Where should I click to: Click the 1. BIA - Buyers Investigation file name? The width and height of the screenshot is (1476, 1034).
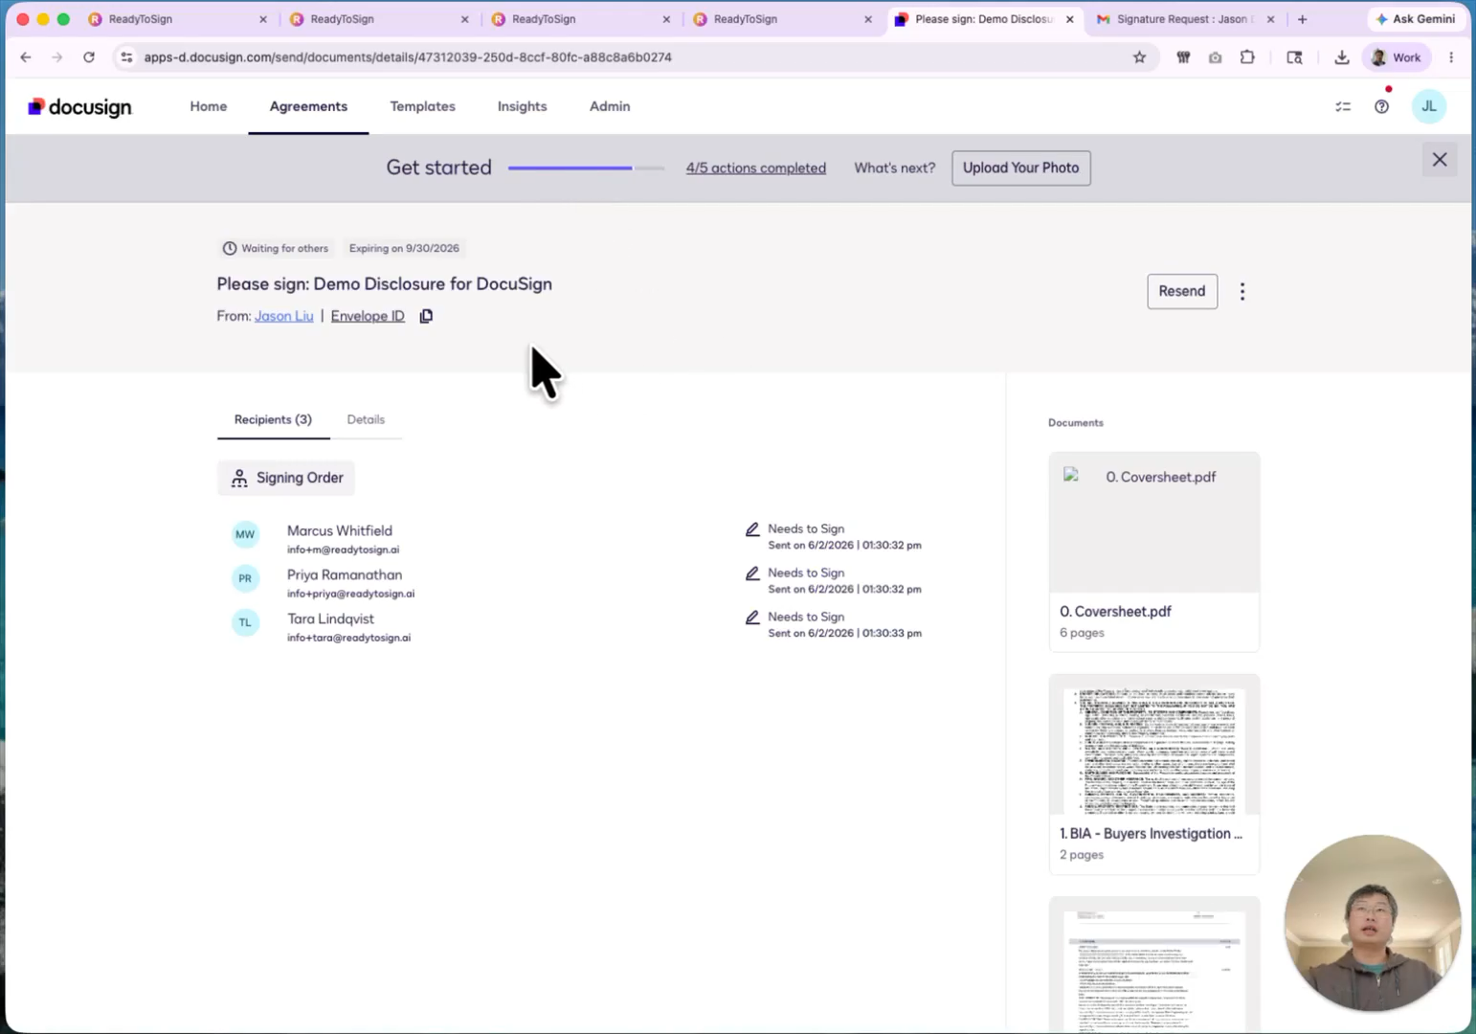click(x=1151, y=833)
